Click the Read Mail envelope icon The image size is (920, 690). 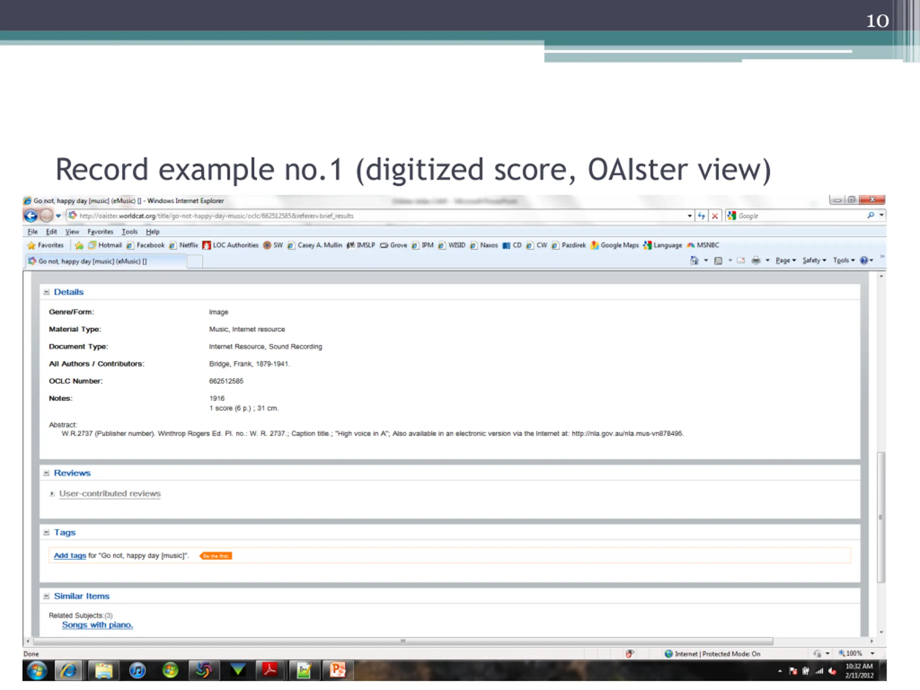tap(741, 261)
